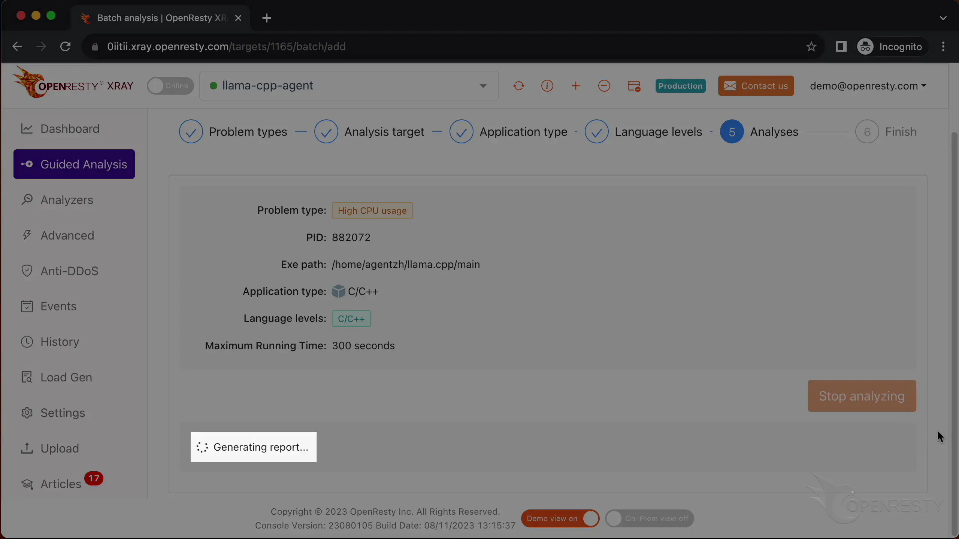The image size is (959, 539).
Task: Open browser side panel icon
Action: (841, 47)
